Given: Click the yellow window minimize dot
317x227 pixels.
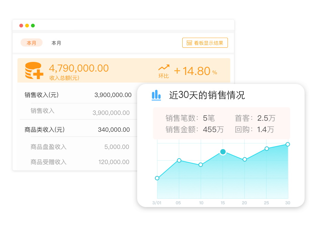Looking at the screenshot, I should tap(27, 25).
